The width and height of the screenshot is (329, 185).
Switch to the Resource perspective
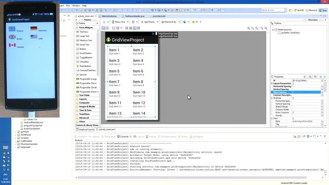tap(312, 10)
